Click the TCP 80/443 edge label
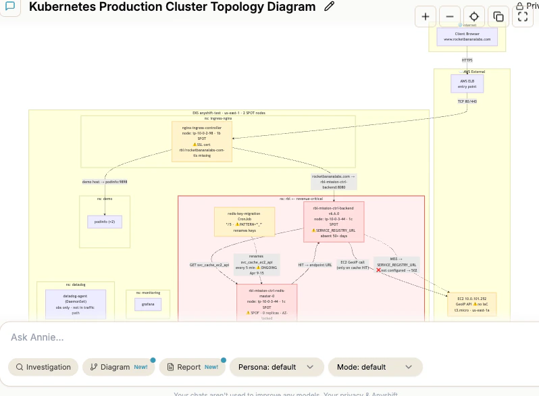 click(467, 101)
